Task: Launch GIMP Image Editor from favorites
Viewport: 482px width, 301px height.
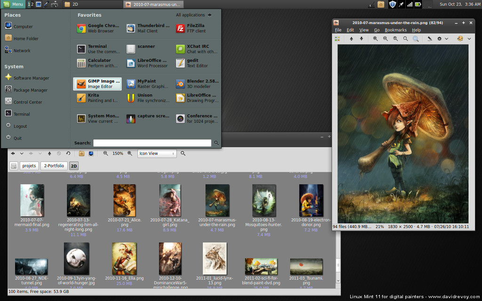Action: click(97, 84)
